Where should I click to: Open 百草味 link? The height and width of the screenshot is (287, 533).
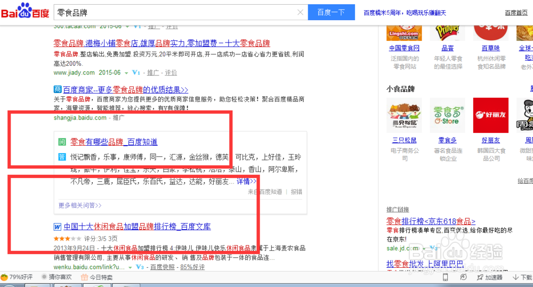[x=490, y=48]
